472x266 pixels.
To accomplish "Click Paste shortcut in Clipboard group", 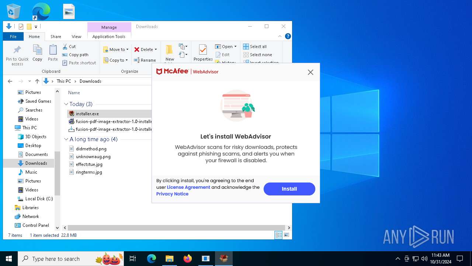I will [79, 63].
